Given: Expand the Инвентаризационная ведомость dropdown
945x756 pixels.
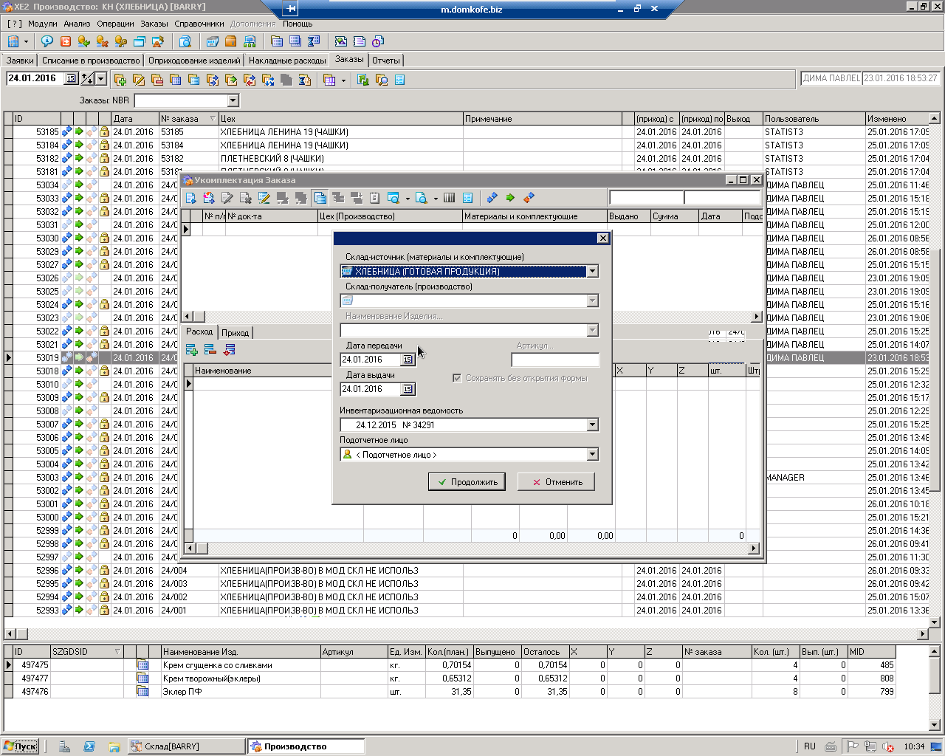Looking at the screenshot, I should click(x=592, y=425).
